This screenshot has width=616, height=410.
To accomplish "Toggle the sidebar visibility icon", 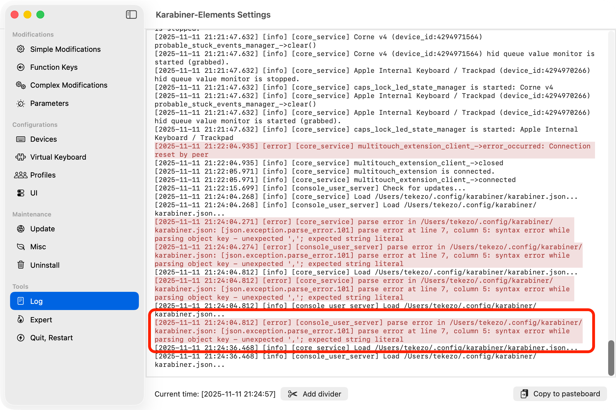I will pyautogui.click(x=131, y=15).
